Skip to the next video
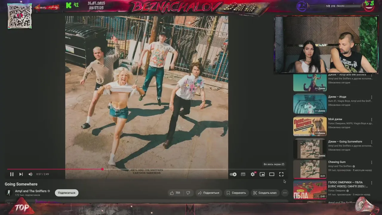The image size is (382, 215). pos(21,174)
